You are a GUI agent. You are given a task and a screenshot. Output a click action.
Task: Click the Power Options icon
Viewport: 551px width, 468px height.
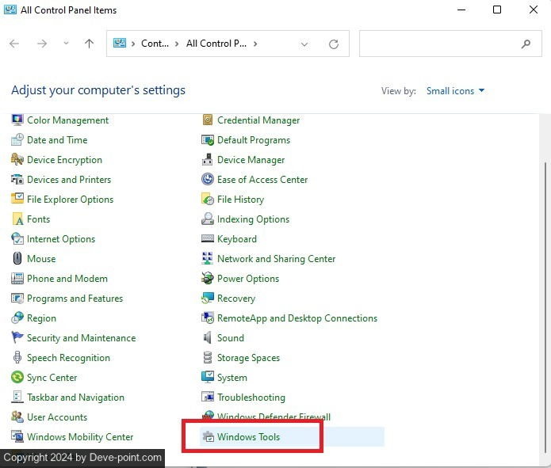pos(208,279)
